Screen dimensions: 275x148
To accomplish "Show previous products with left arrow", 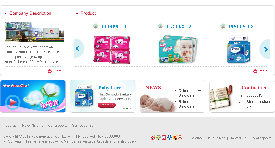I will click(x=79, y=48).
